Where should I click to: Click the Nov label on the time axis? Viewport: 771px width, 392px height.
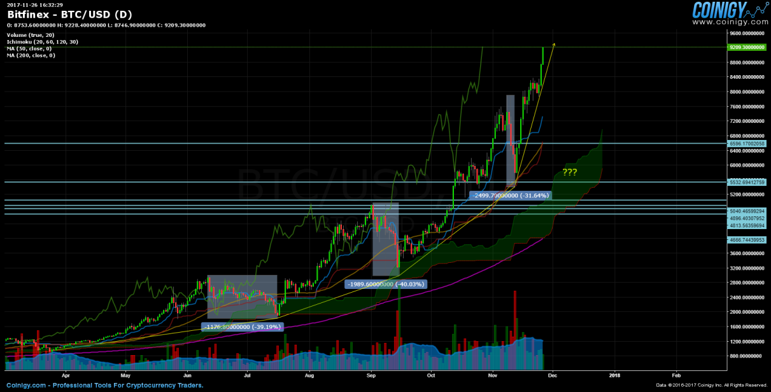[x=492, y=375]
